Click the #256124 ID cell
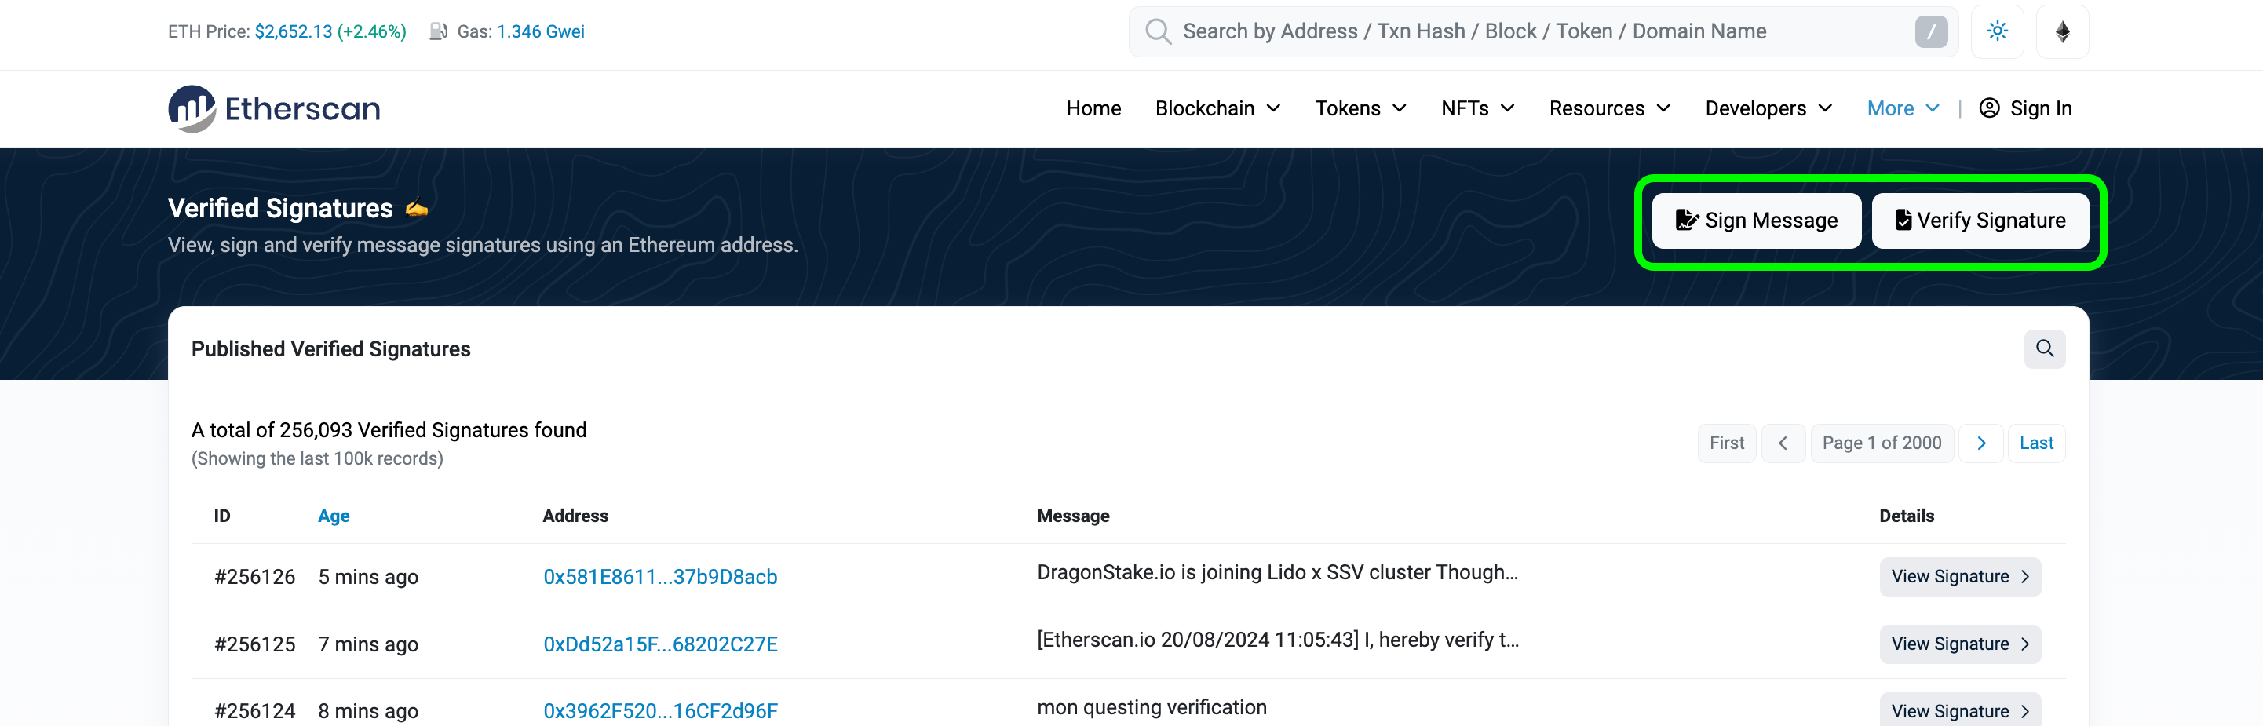Screen dimensions: 2263x726 [254, 711]
